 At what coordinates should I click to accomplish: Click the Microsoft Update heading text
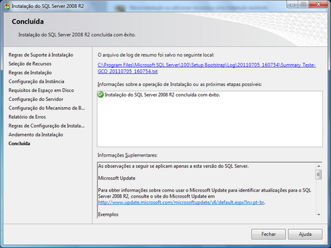click(116, 178)
